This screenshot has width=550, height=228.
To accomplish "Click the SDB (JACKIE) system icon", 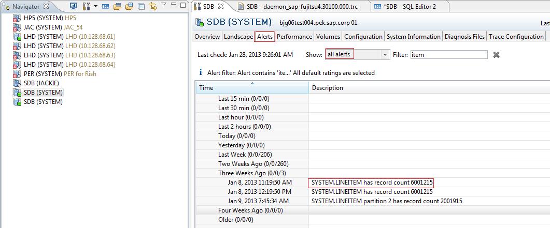I will [x=17, y=83].
